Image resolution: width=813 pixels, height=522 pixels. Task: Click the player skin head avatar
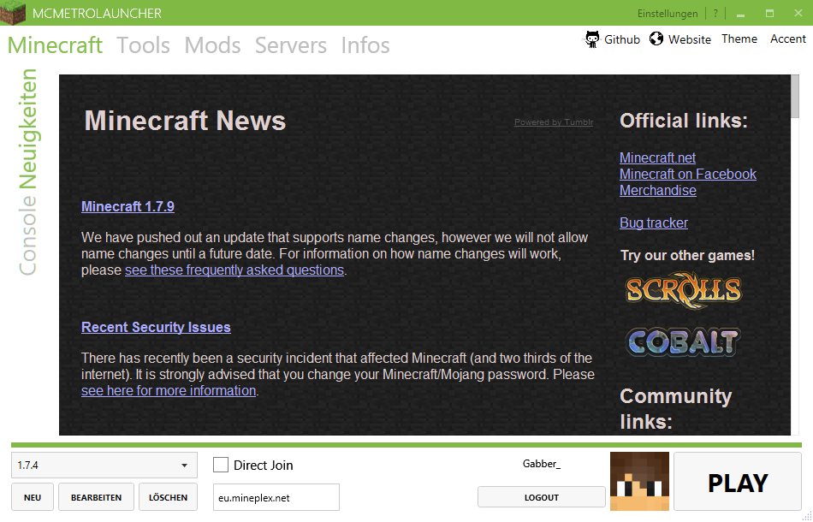pyautogui.click(x=639, y=482)
